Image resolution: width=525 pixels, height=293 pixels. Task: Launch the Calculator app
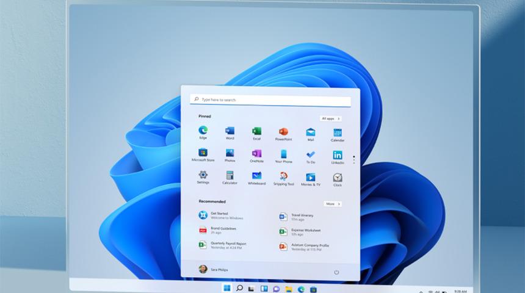coord(230,178)
